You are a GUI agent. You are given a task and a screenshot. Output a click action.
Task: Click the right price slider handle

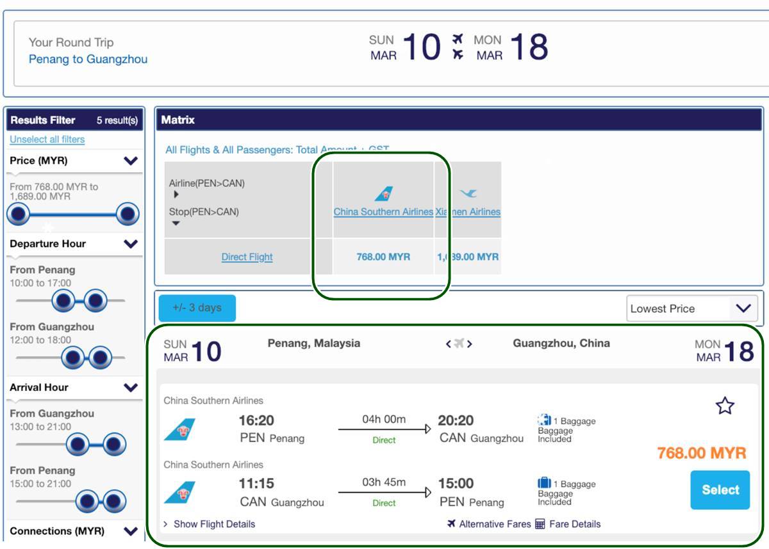click(128, 214)
